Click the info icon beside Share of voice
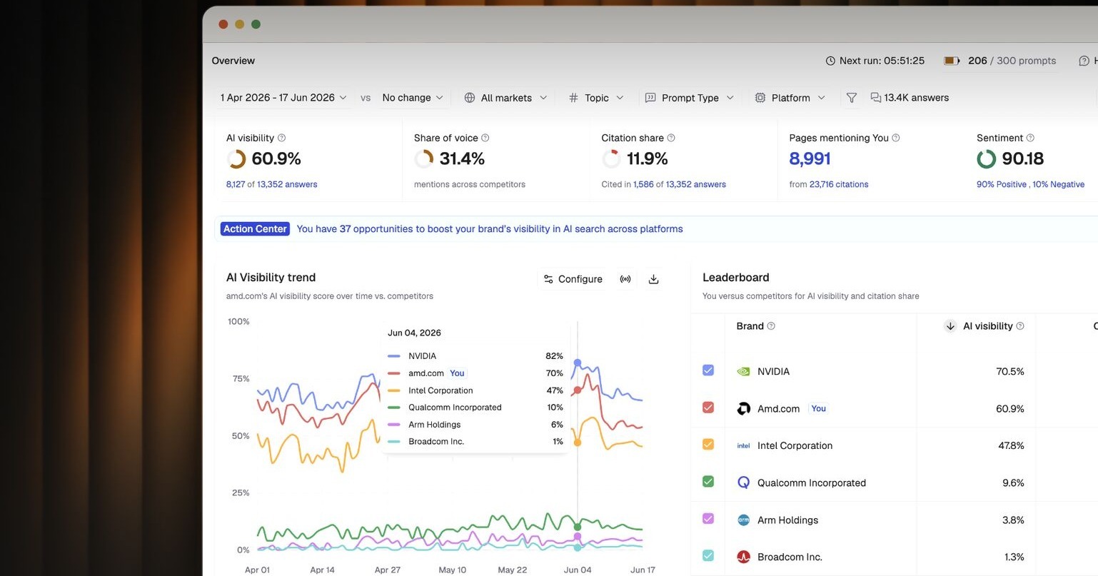 [485, 138]
